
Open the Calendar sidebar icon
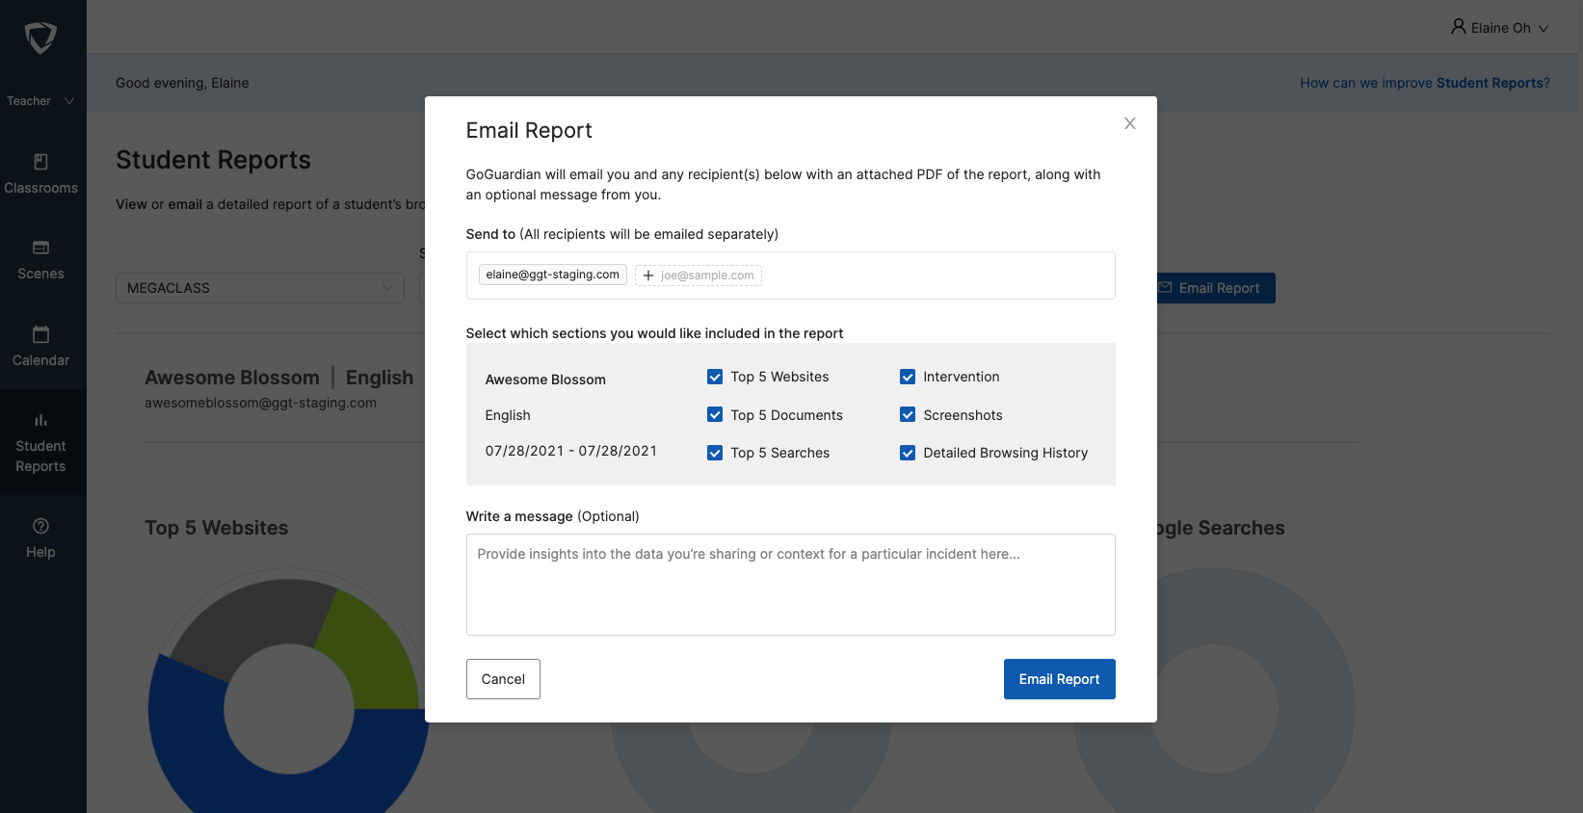click(40, 334)
